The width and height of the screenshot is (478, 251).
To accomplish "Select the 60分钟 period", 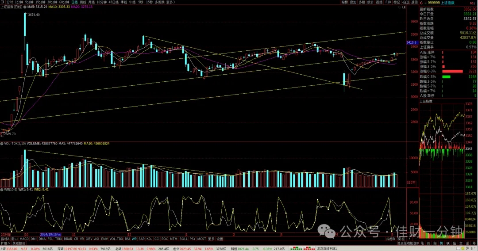I will pyautogui.click(x=64, y=2).
